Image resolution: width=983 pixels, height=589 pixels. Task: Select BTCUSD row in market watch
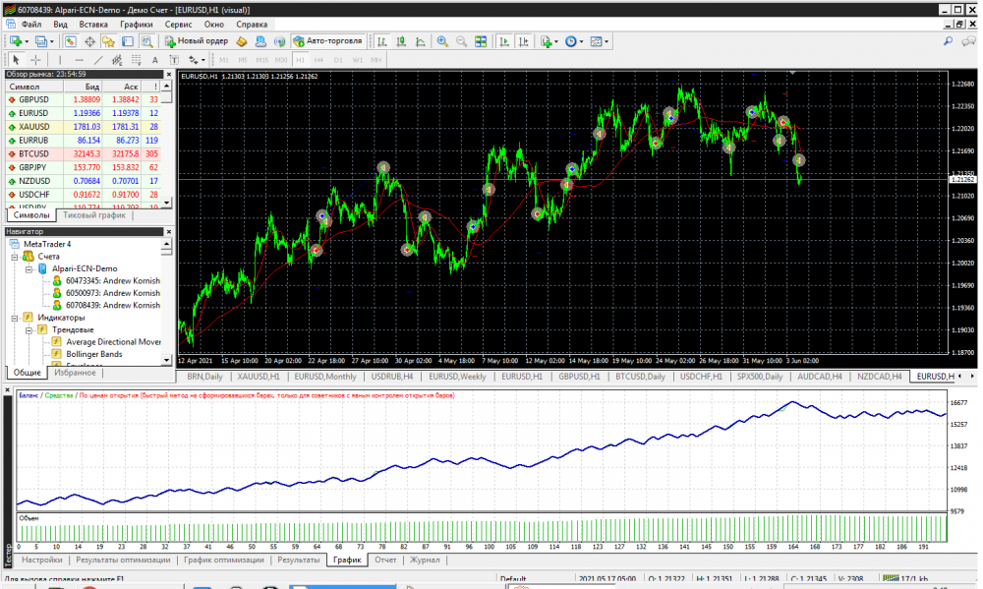pyautogui.click(x=33, y=153)
